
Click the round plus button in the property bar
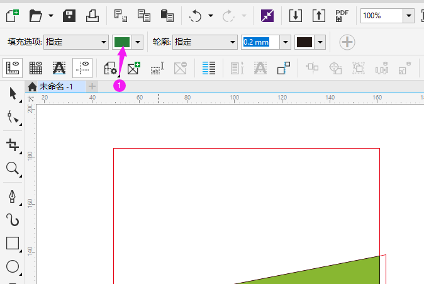tap(347, 42)
